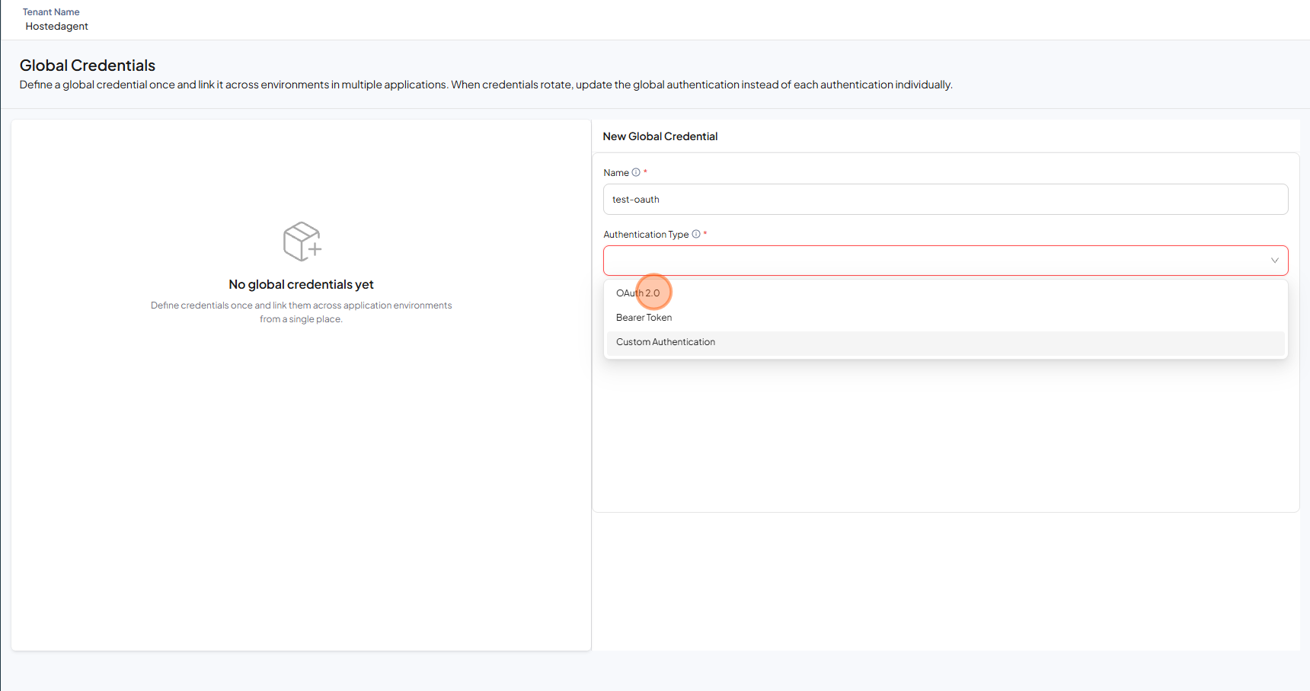Click the empty-state box icon
The image size is (1310, 691).
click(302, 242)
